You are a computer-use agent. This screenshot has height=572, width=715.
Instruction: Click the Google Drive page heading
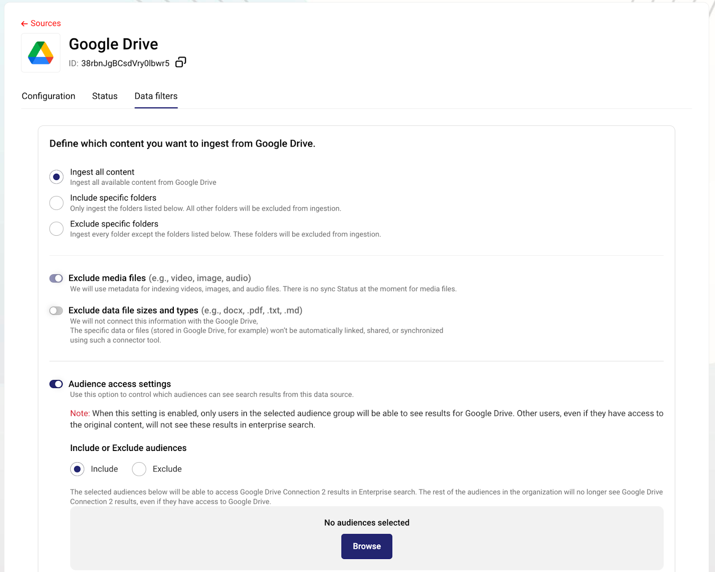click(114, 44)
